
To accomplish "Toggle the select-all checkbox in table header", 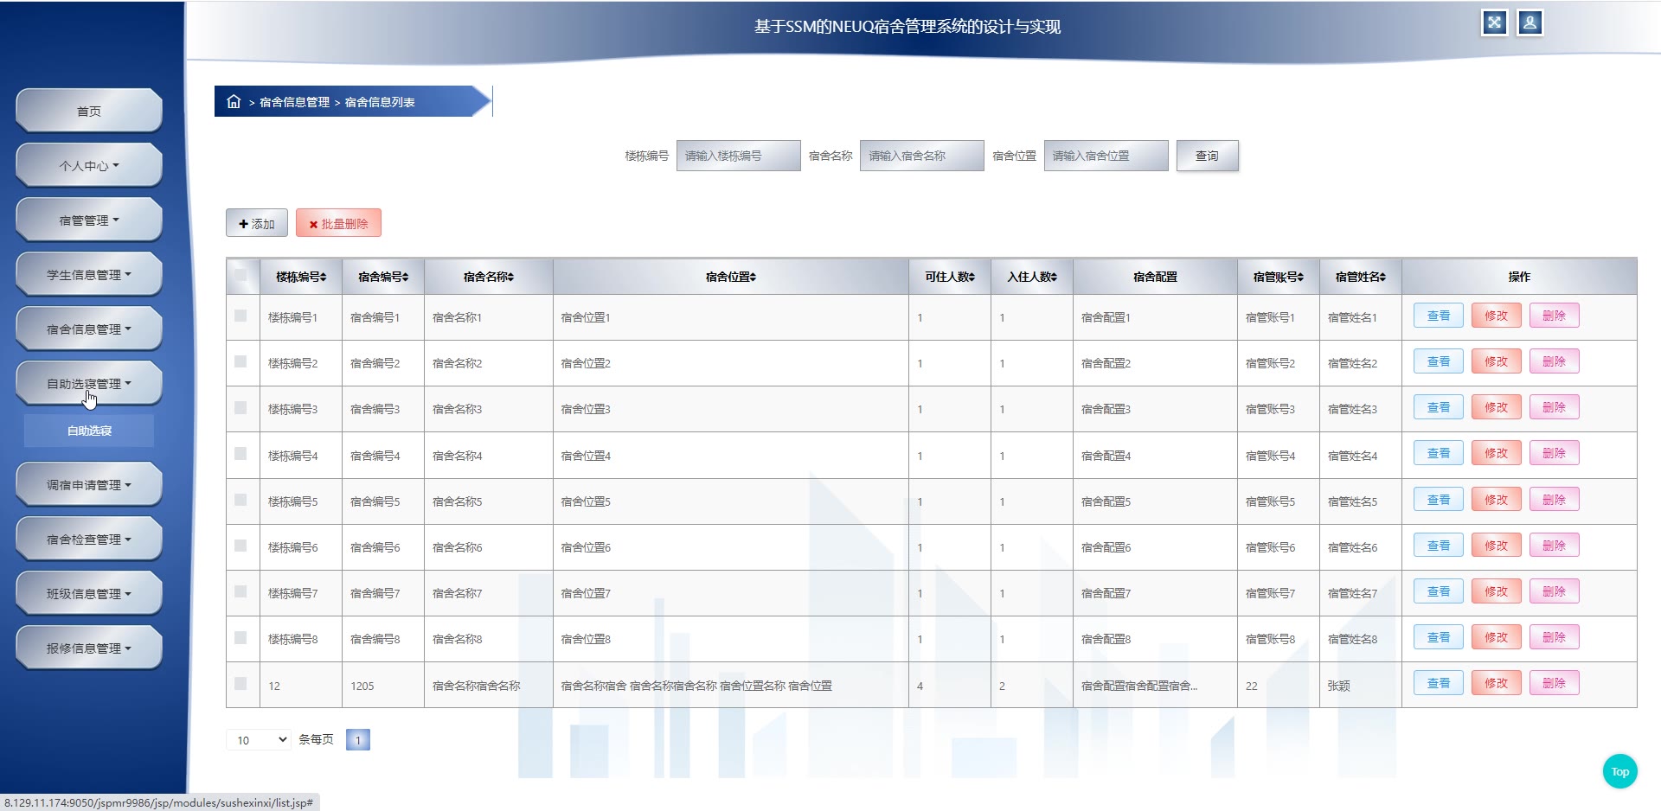I will (x=240, y=276).
